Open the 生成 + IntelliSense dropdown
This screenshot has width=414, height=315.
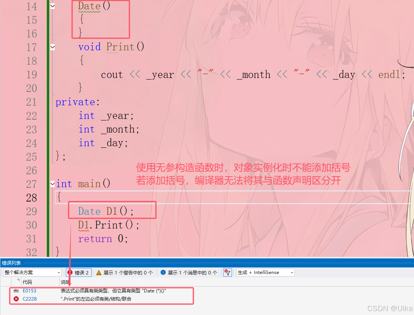[x=265, y=272]
